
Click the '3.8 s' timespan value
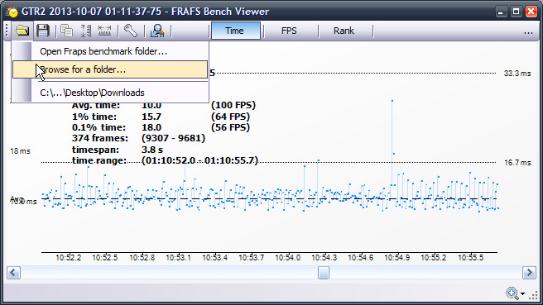tap(152, 150)
